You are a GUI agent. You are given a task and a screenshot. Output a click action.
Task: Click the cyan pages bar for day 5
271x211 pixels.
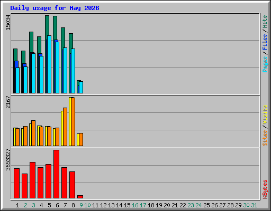pos(49,64)
